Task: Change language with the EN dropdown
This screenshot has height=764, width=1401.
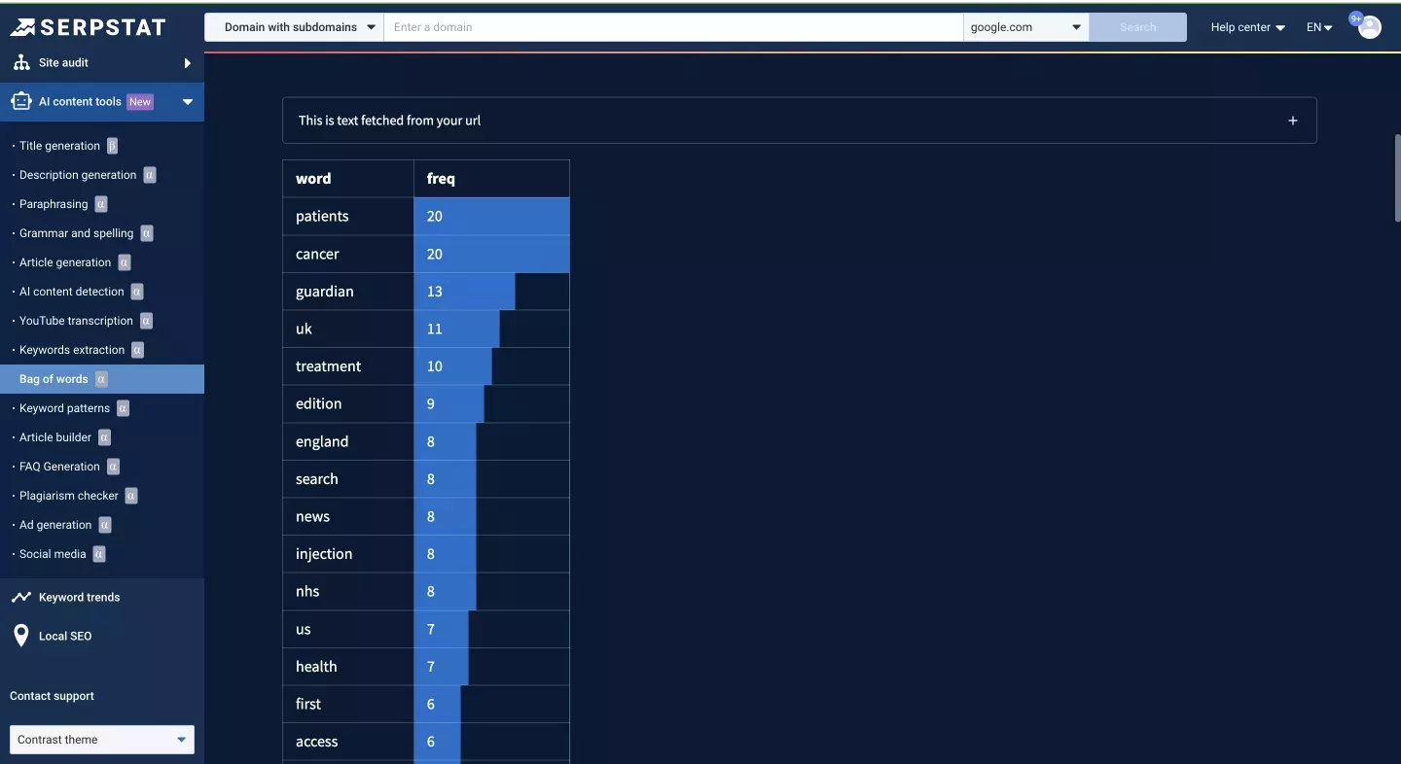Action: coord(1319,27)
